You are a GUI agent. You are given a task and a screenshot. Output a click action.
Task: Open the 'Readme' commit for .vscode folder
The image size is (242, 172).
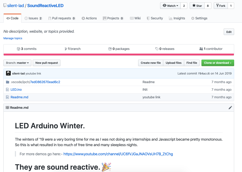tap(149, 82)
